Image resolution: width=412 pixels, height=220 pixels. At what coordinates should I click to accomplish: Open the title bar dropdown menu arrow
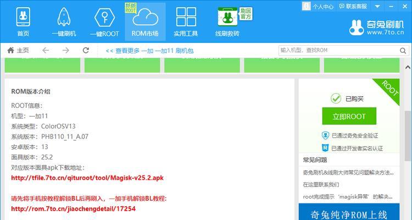pos(377,6)
